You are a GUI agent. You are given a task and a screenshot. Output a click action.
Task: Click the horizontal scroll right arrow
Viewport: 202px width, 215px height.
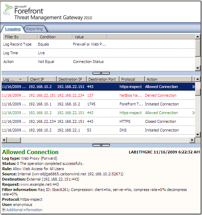[192, 140]
